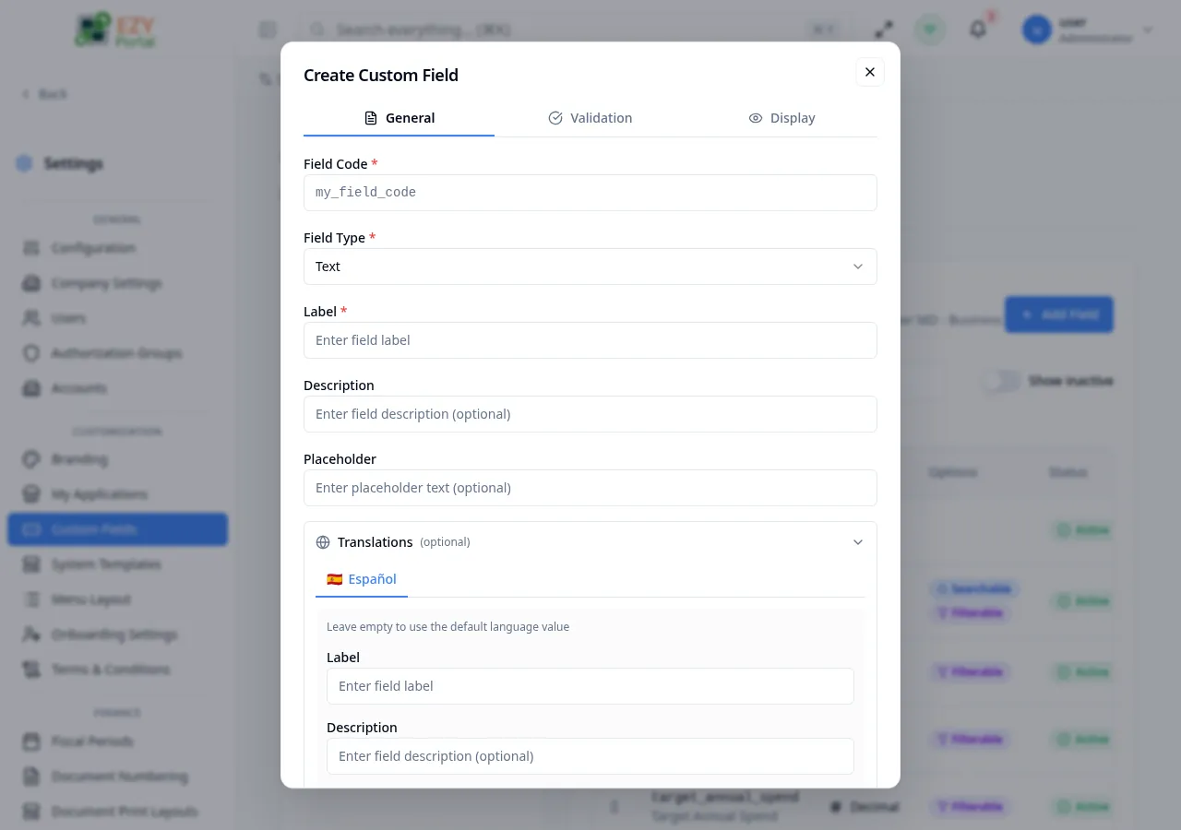This screenshot has width=1181, height=830.
Task: Open Terms & Conditions in sidebar
Action: click(117, 670)
